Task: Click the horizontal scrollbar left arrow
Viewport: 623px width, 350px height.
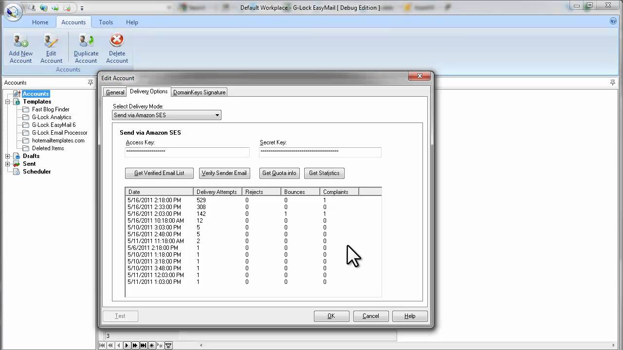Action: (x=202, y=346)
